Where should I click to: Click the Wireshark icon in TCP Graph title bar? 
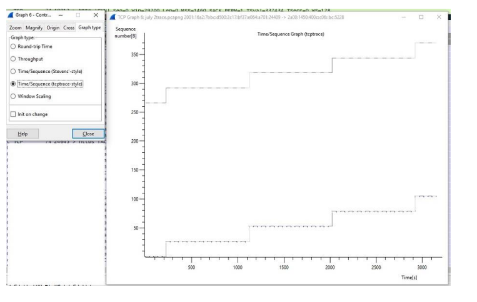tap(113, 17)
